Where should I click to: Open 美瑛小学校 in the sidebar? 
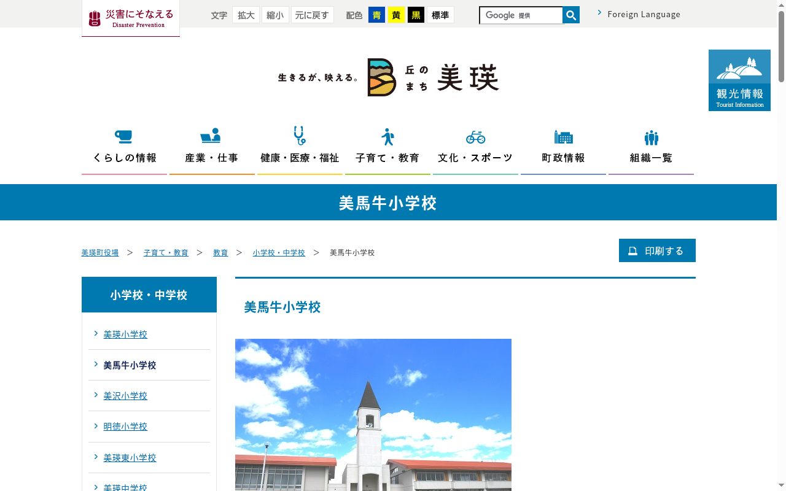point(125,334)
